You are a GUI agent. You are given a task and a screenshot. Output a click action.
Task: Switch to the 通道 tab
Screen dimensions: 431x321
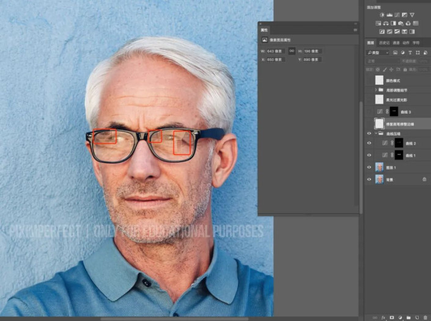[396, 43]
